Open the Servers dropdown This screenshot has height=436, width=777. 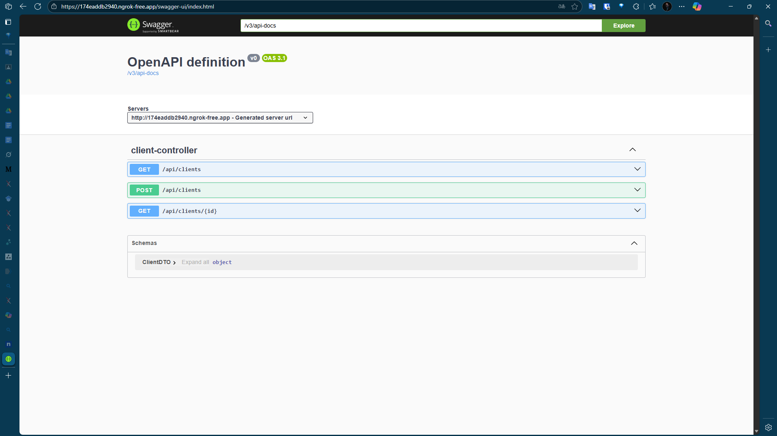click(x=220, y=118)
